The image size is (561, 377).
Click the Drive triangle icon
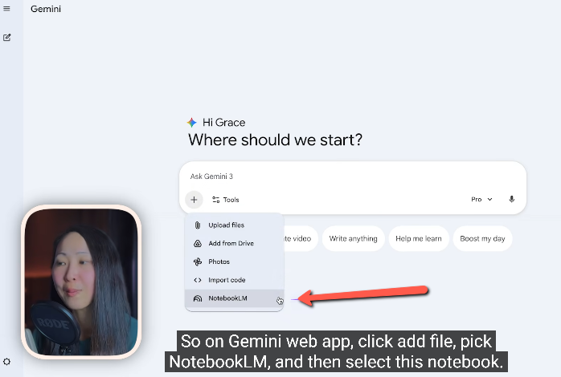(x=198, y=244)
